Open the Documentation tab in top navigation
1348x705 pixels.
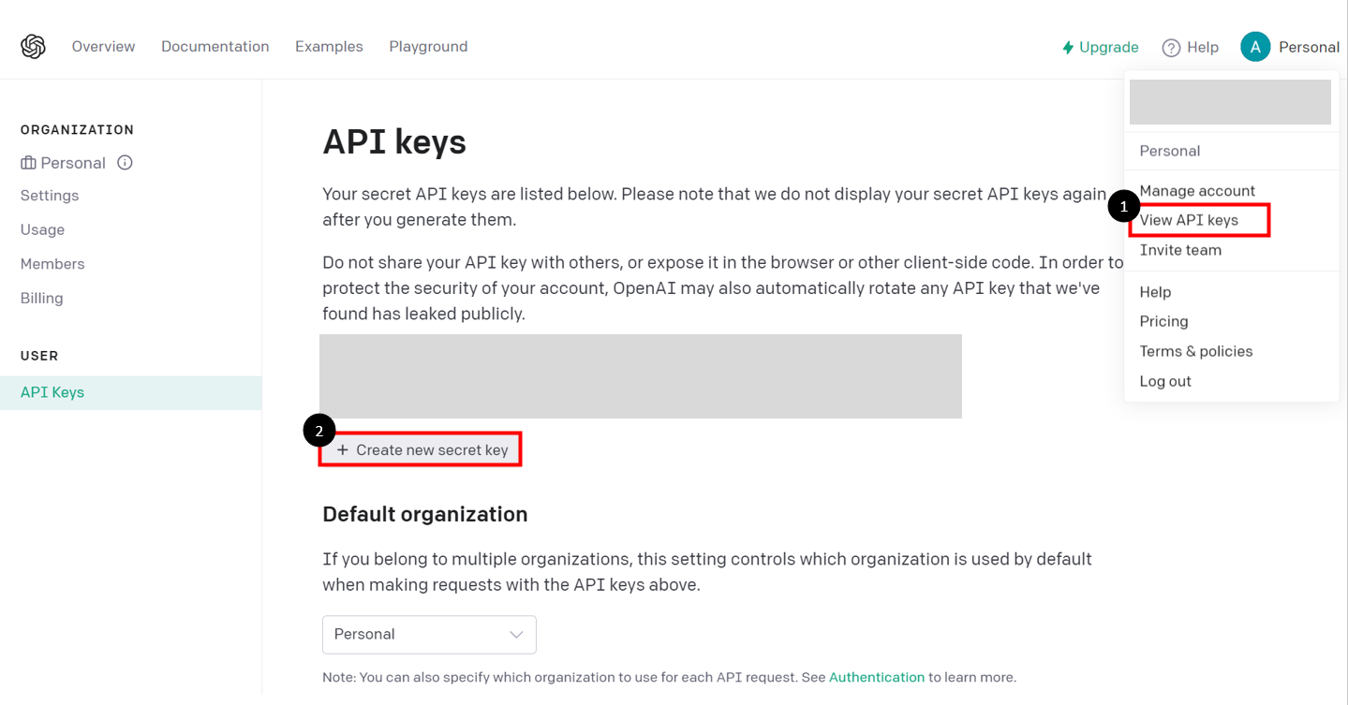pos(215,47)
